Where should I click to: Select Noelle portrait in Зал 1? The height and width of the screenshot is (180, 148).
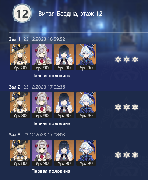pyautogui.click(x=42, y=57)
